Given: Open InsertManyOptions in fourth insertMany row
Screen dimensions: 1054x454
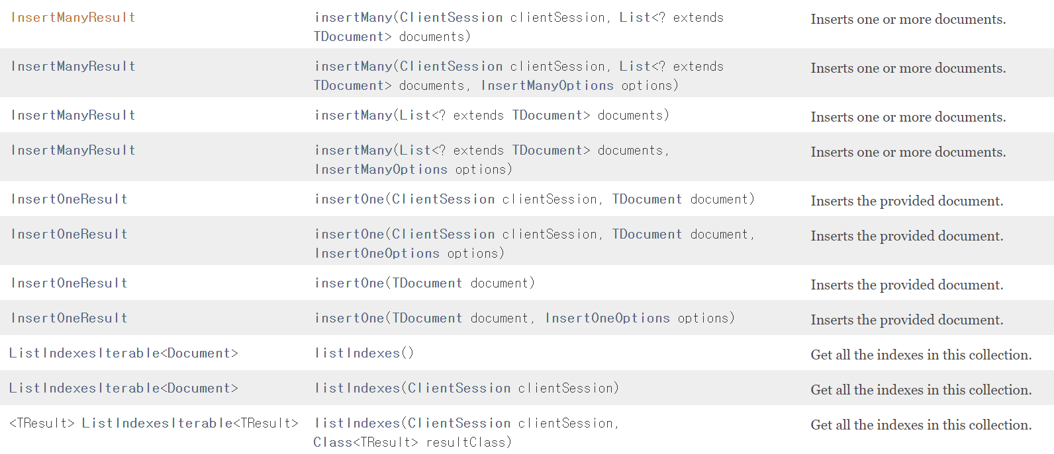Looking at the screenshot, I should [381, 169].
